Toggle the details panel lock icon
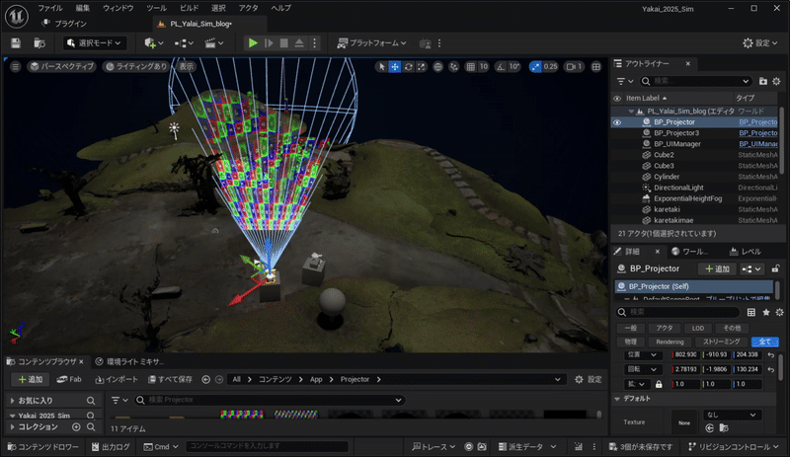The image size is (790, 457). pos(775,269)
